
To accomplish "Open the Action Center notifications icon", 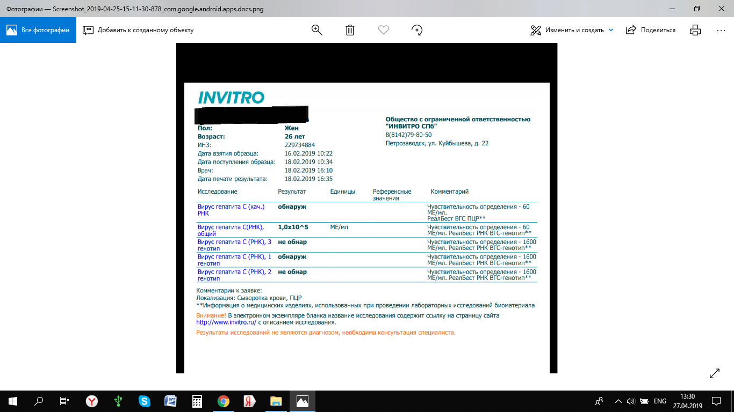I will click(716, 401).
